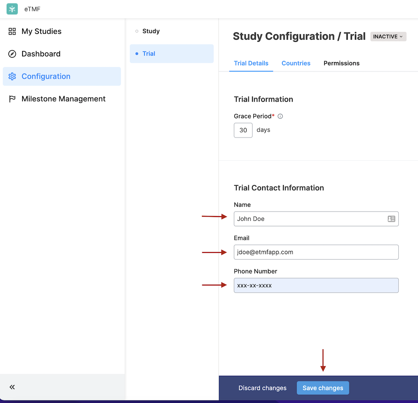This screenshot has height=403, width=418.
Task: Click contact card icon in Name field
Action: coord(391,219)
